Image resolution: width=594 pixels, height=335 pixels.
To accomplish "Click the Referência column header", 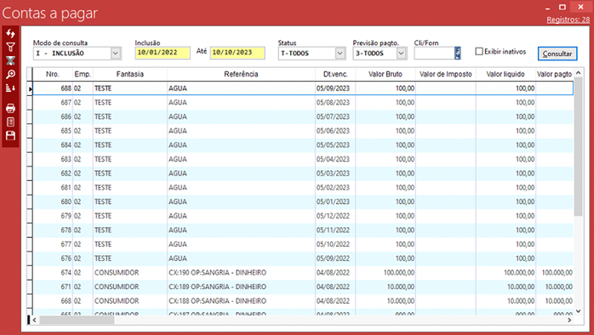I will pos(241,74).
